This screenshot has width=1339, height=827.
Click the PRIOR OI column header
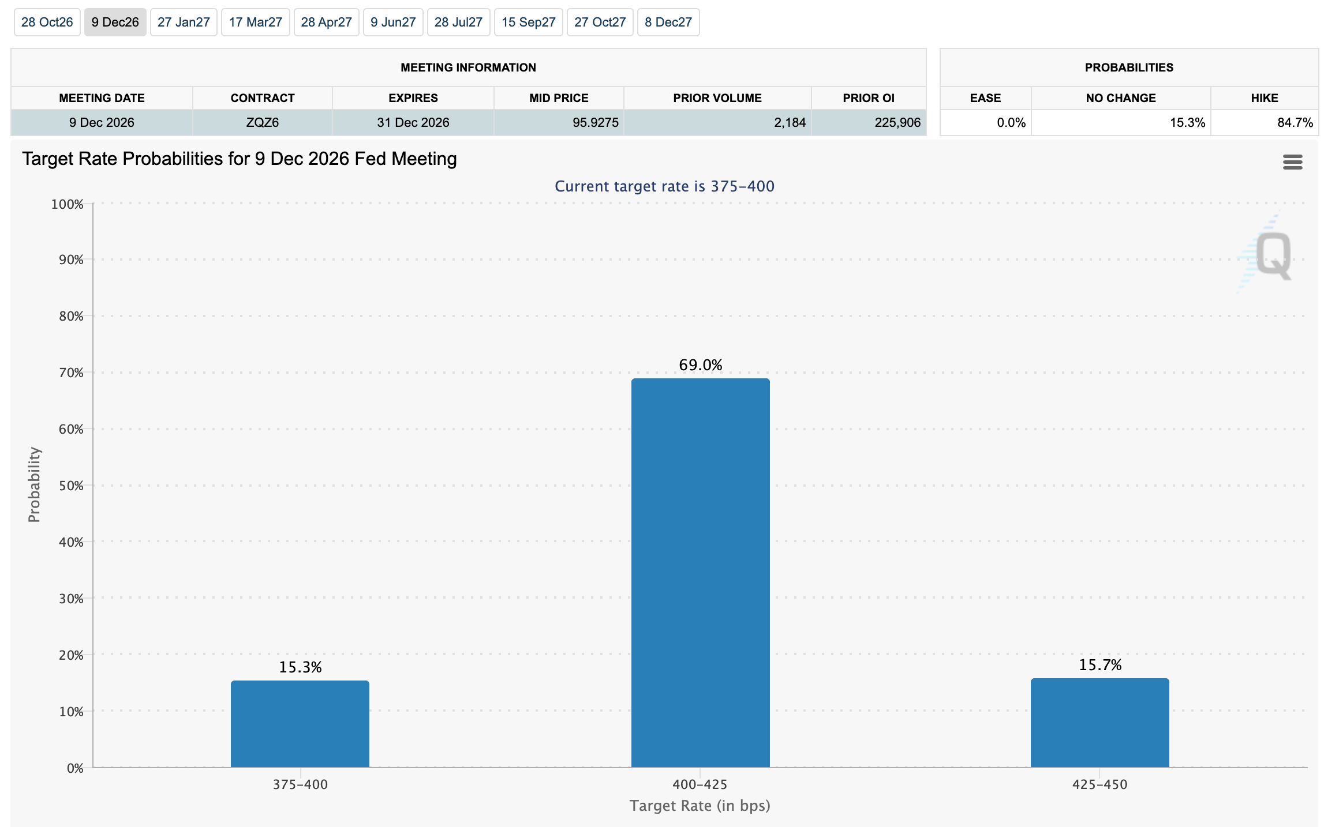pos(869,98)
